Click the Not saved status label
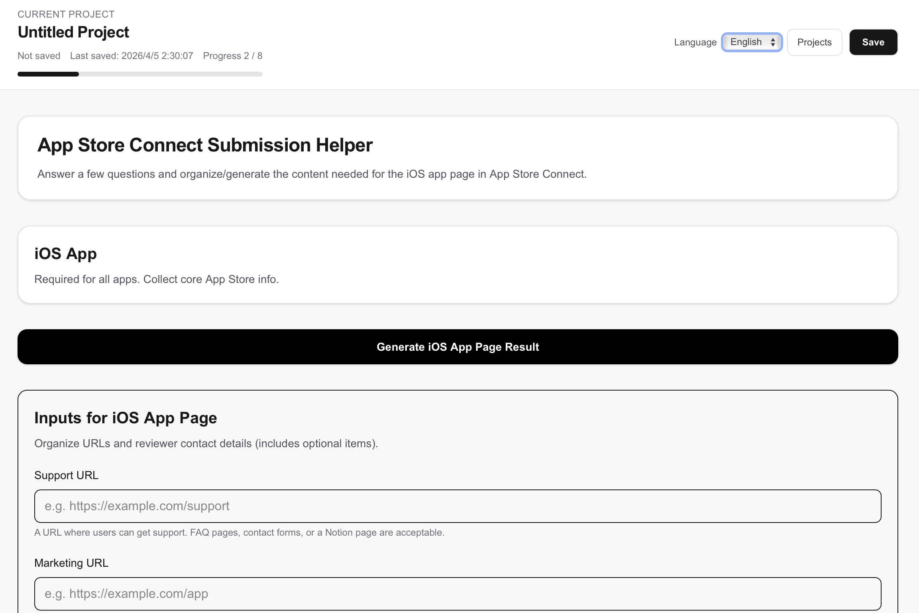The height and width of the screenshot is (613, 919). point(39,56)
